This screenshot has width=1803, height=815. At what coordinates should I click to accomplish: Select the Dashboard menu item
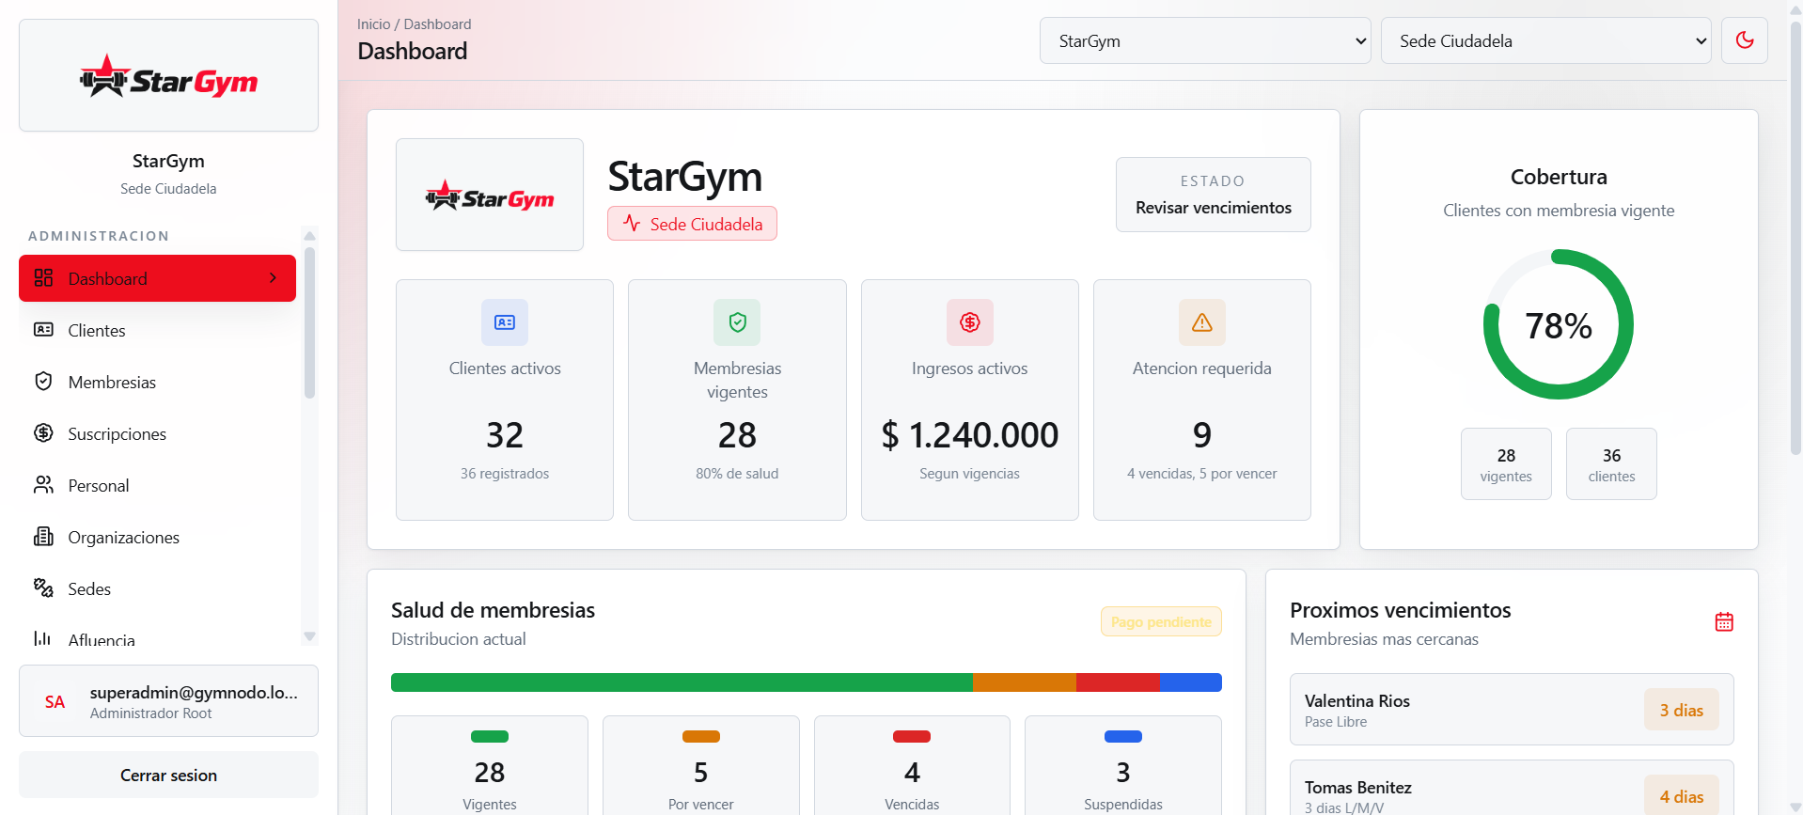point(157,278)
